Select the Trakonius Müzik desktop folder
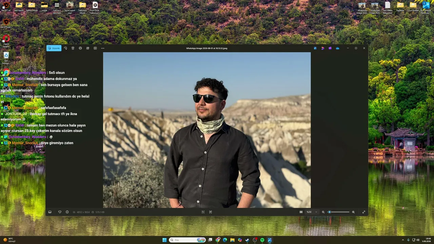 [x=82, y=7]
